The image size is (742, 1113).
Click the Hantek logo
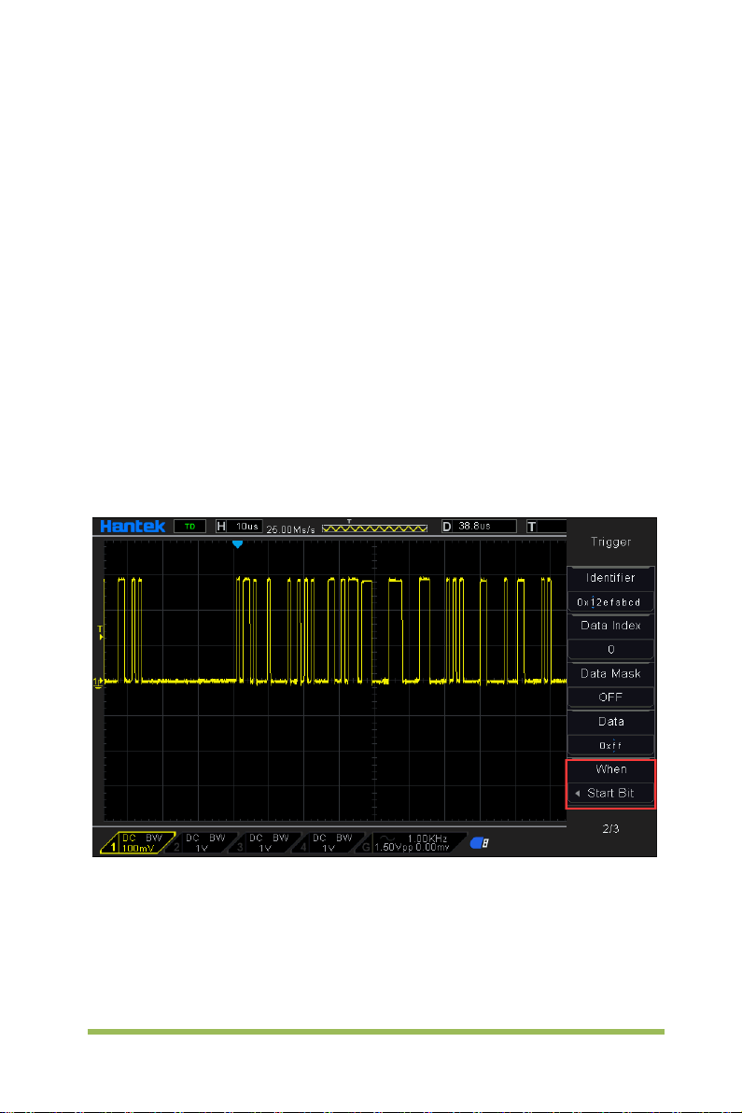point(133,526)
